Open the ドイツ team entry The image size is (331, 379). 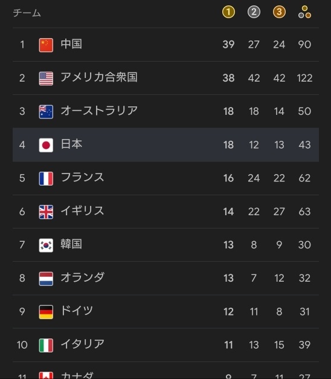click(x=165, y=311)
